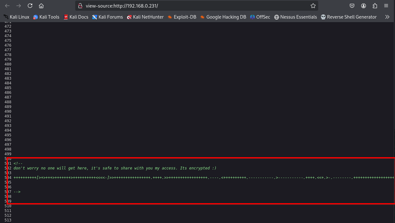The image size is (395, 223).
Task: Open the browser home page
Action: (41, 6)
